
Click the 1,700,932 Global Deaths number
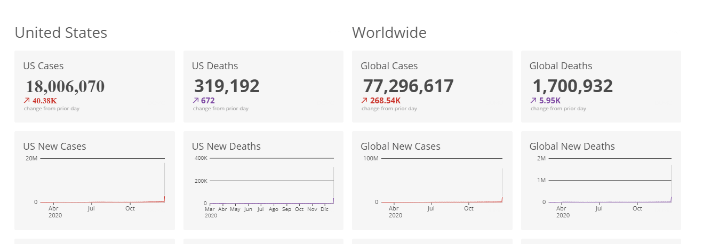pyautogui.click(x=572, y=86)
